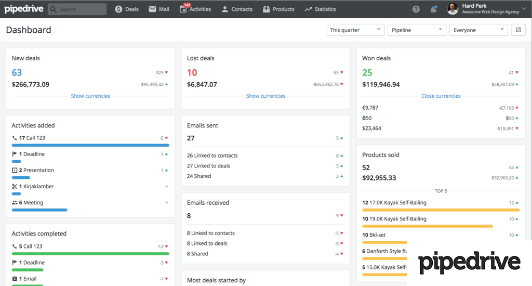This screenshot has width=532, height=286.
Task: Click the dashboard share/export icon button
Action: [518, 30]
